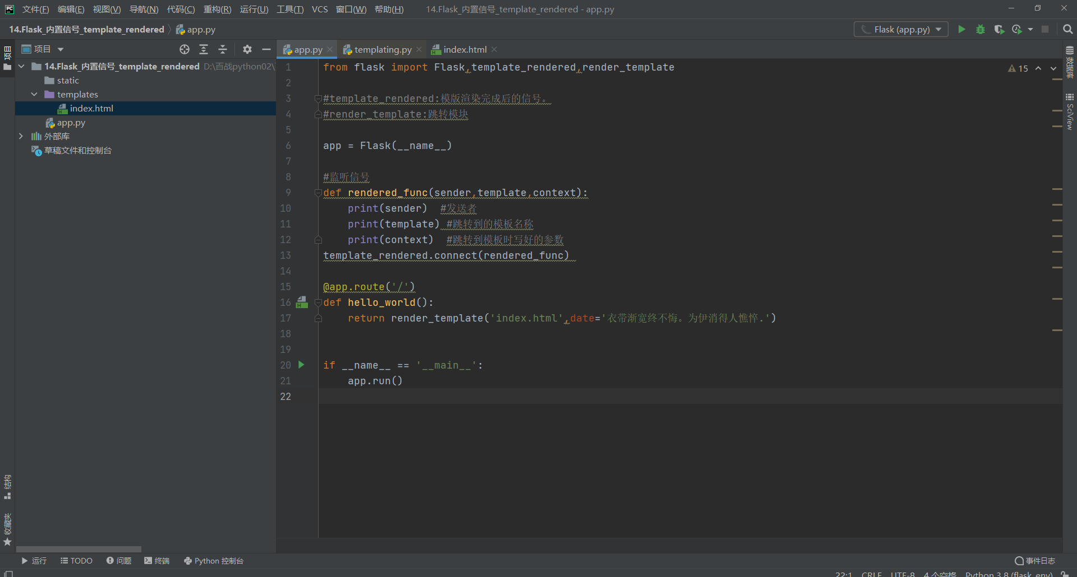Open the 问题 problems tool window
This screenshot has height=577, width=1077.
point(119,561)
